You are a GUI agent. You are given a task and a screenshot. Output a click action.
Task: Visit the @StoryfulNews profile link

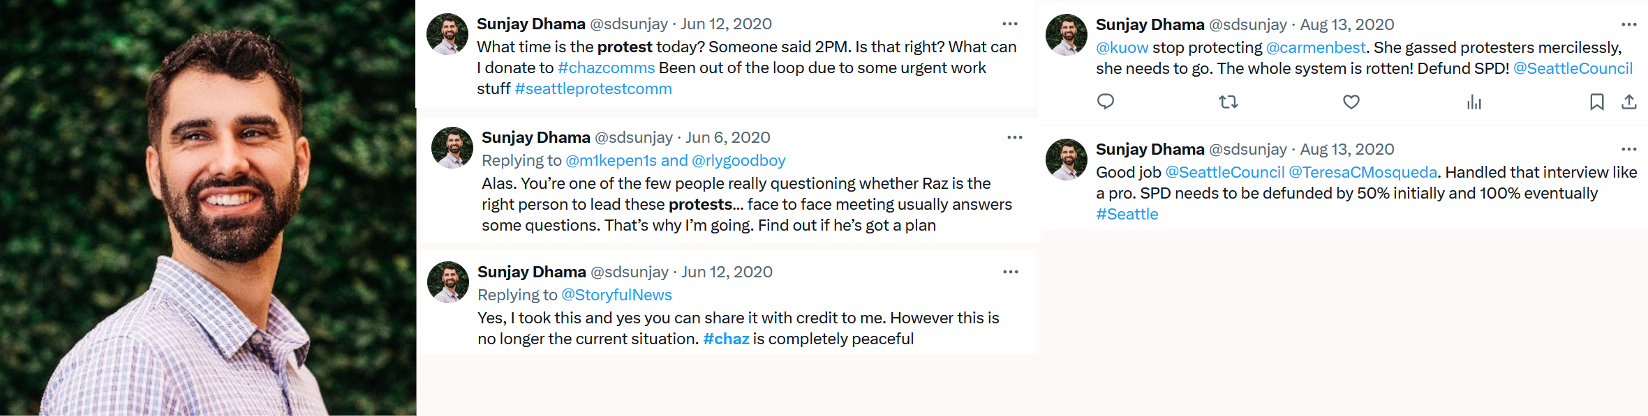616,295
